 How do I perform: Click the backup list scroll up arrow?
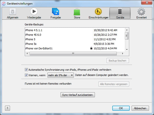[x=127, y=30]
